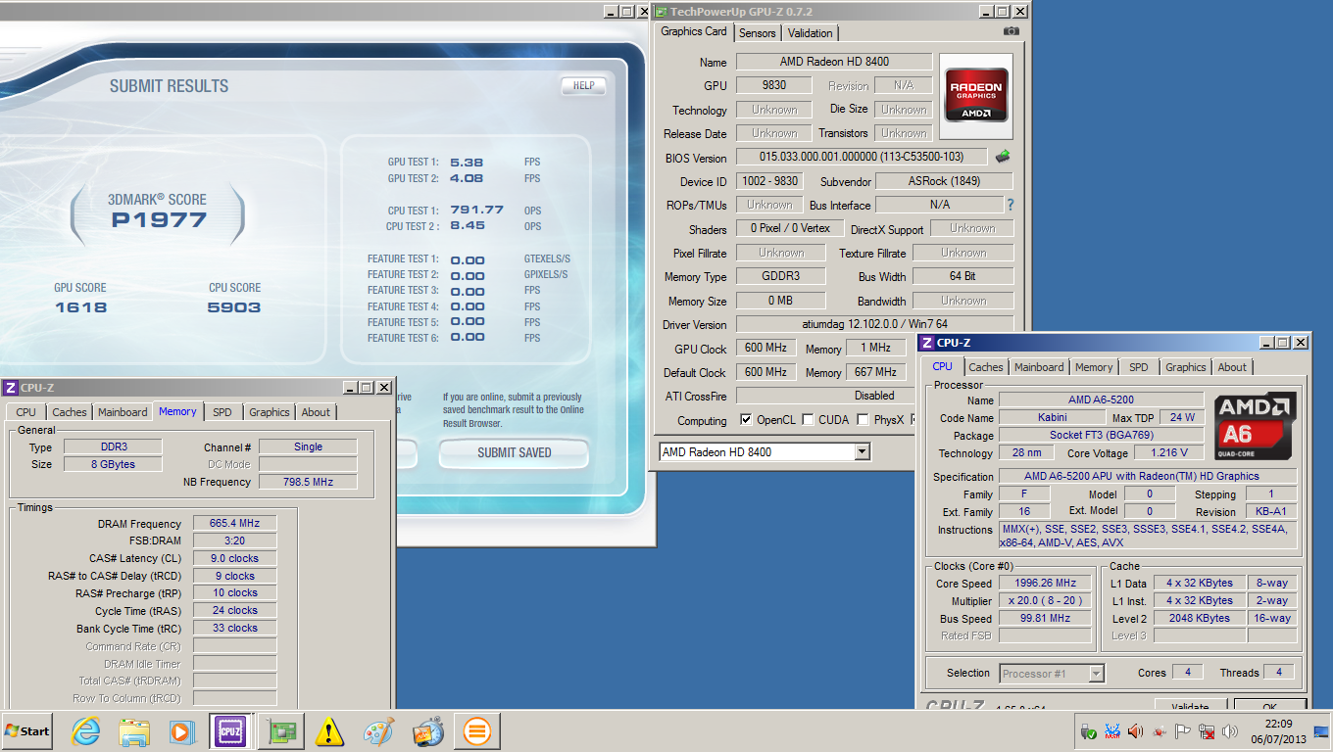Open the SPD tab in right CPU-Z window
This screenshot has height=752, width=1333.
click(x=1139, y=367)
